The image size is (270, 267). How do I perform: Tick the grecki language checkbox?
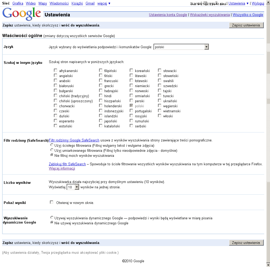coord(101,86)
